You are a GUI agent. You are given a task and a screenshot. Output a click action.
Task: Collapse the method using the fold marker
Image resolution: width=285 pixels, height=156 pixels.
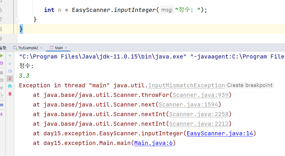coord(17,19)
